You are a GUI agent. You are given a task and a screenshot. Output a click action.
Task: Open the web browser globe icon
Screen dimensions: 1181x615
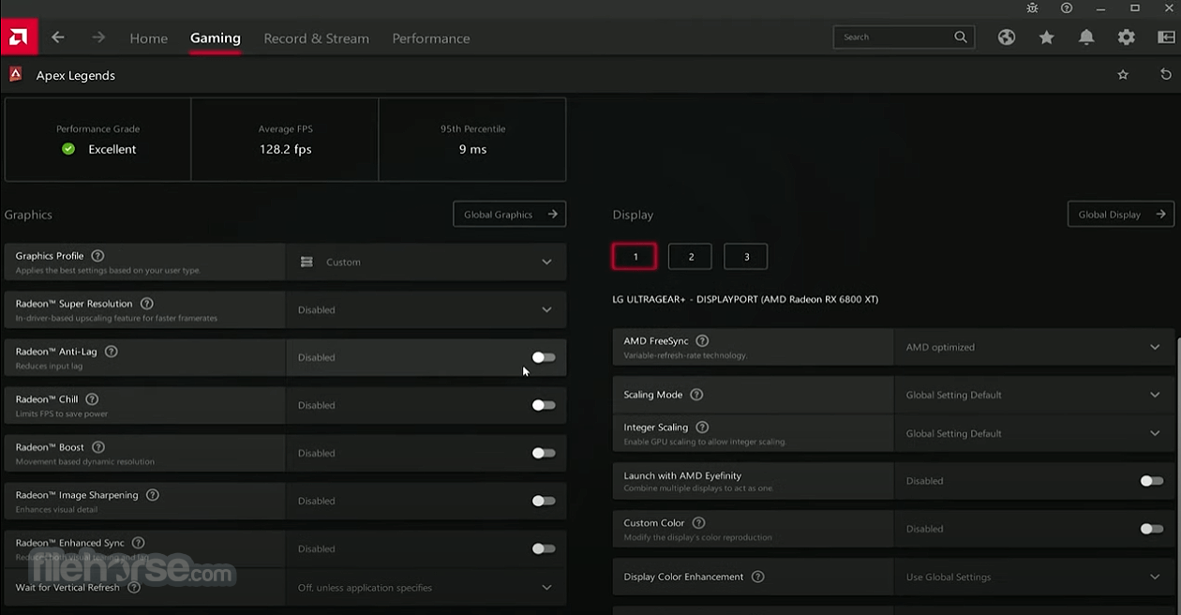click(x=1007, y=37)
